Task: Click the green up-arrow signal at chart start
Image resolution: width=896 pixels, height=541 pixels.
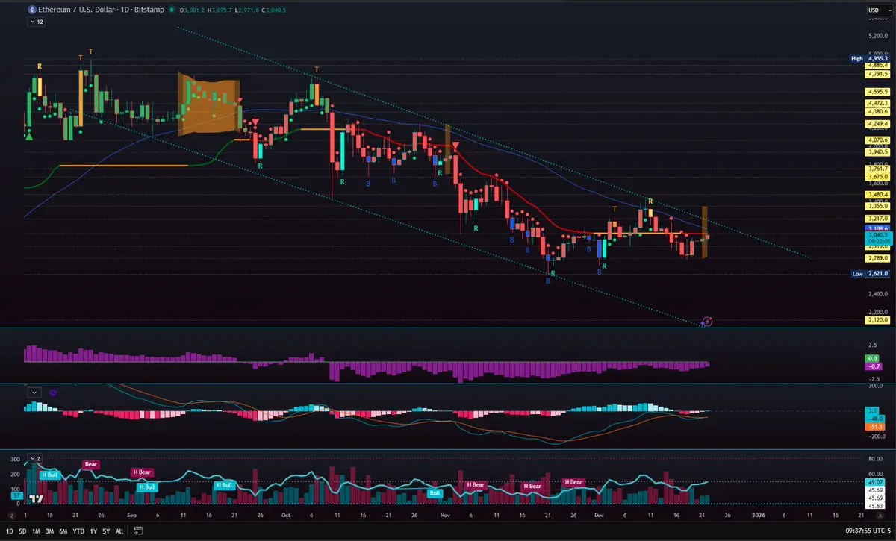Action: pos(29,135)
